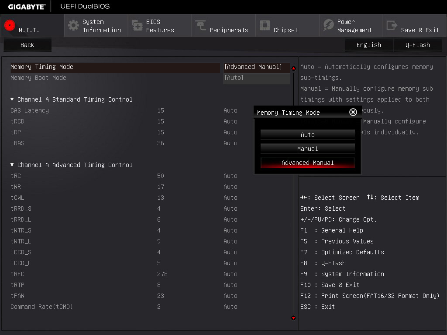
Task: Click the red M.I.T. circle icon
Action: click(x=10, y=25)
